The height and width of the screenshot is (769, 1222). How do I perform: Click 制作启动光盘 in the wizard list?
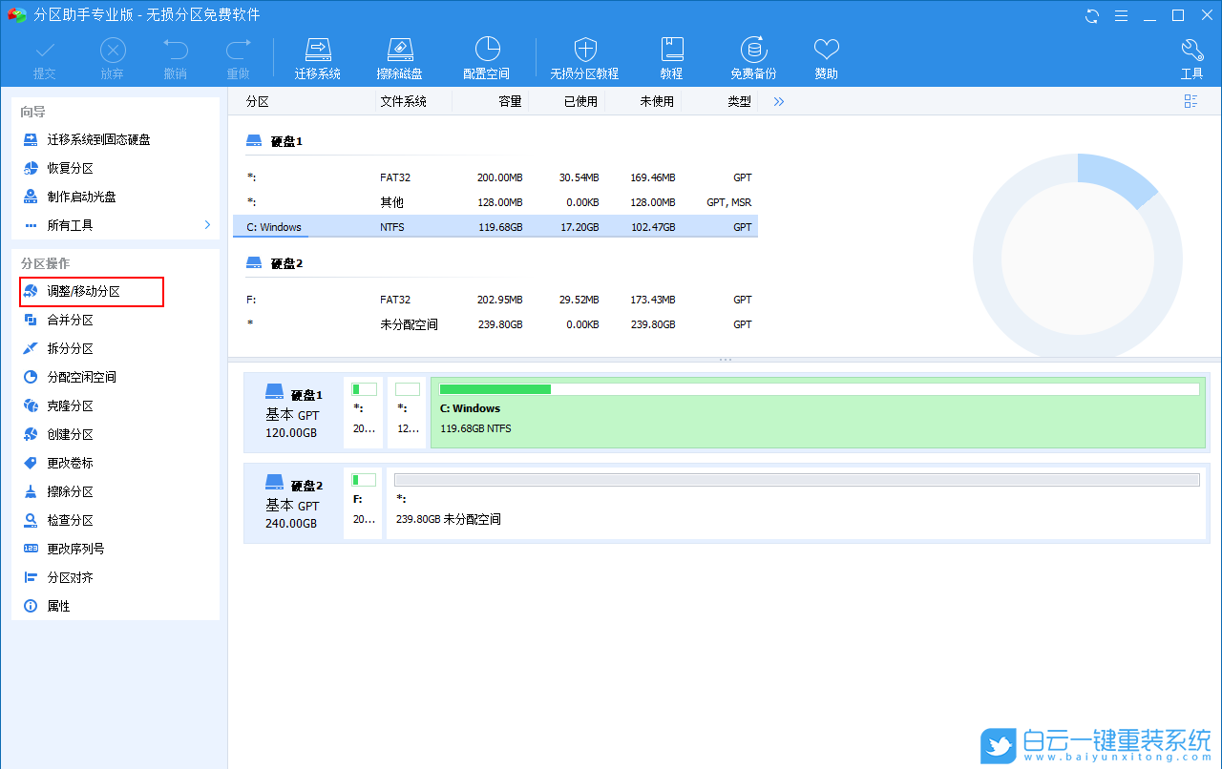[x=81, y=197]
